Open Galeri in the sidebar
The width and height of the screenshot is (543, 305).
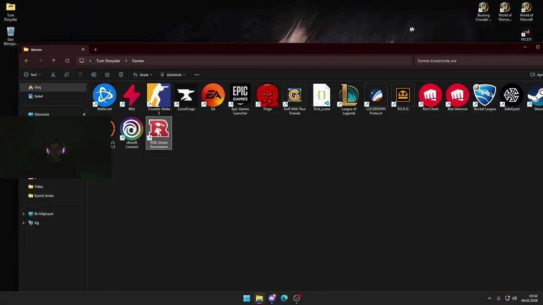tap(53, 96)
